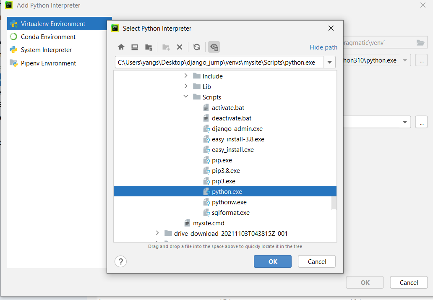Browse venv location folder icon
Viewport: 433px width, 300px height.
pos(420,42)
